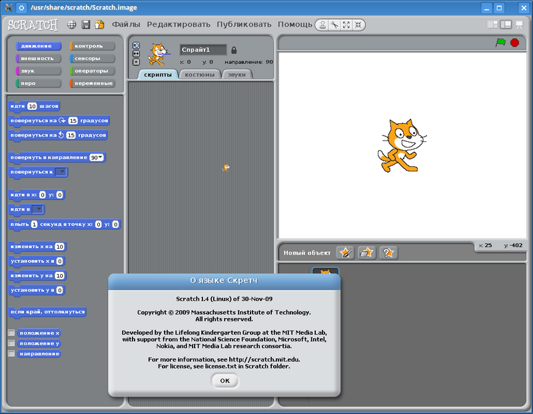Click the 15 value in counterclockwise turn block

[x=71, y=135]
